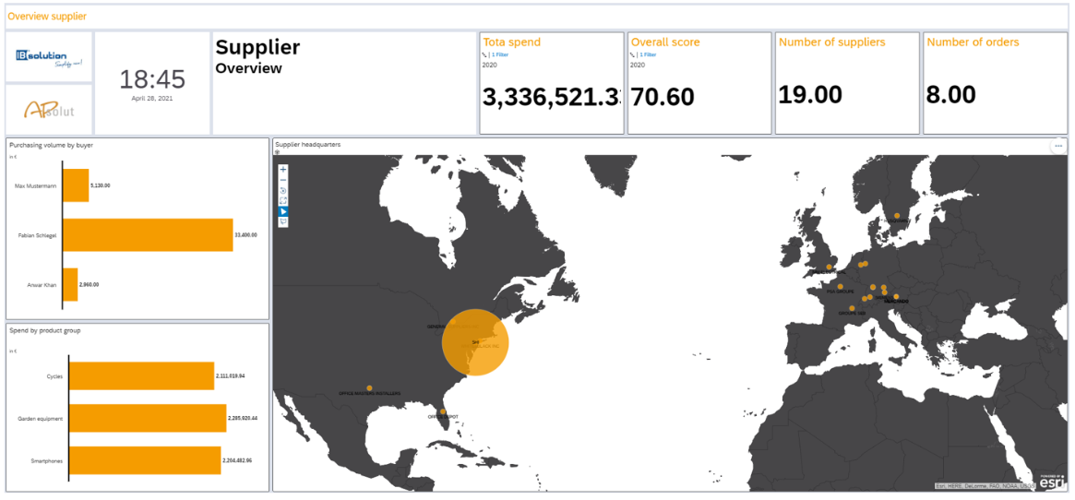1075x500 pixels.
Task: Select the Garden equipment spend bar
Action: (148, 418)
